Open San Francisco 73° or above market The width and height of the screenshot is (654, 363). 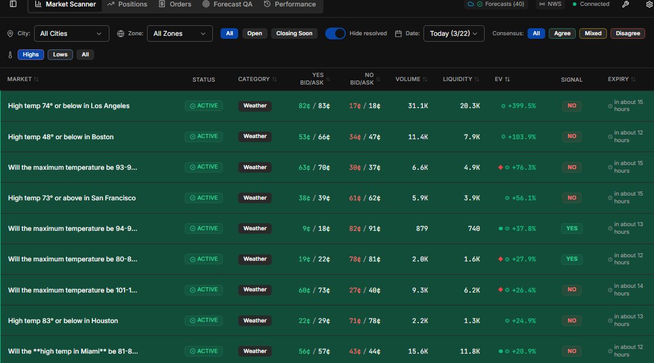(x=72, y=198)
